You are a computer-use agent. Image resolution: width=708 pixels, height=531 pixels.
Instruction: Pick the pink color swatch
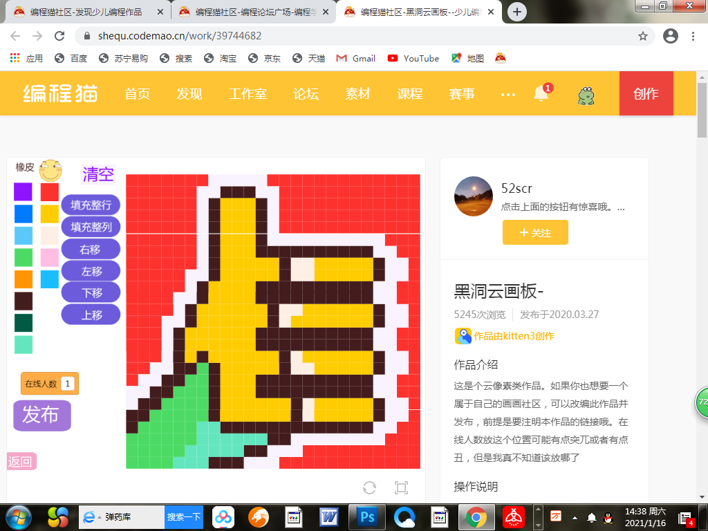pos(50,257)
